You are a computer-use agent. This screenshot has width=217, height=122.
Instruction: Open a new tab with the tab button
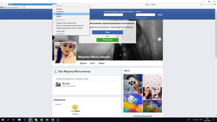pos(24,7)
